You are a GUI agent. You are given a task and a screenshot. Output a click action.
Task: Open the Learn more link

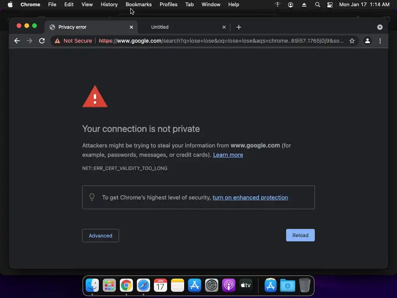228,155
